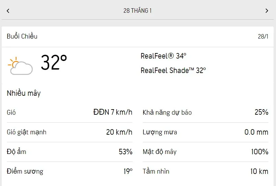
Task: Go to previous day with left arrow
Action: [x=8, y=11]
